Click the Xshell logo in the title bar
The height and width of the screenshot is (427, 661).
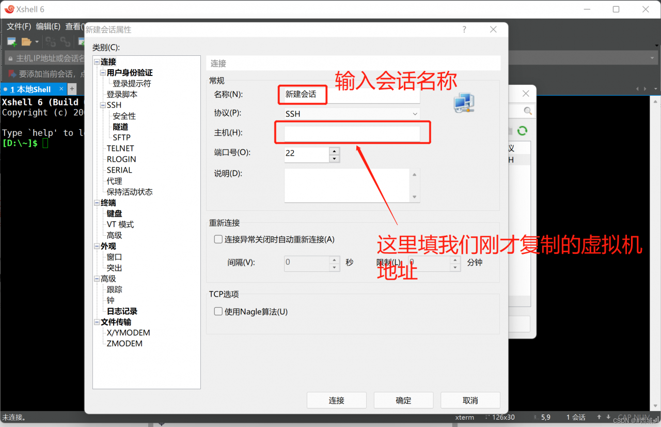[9, 9]
